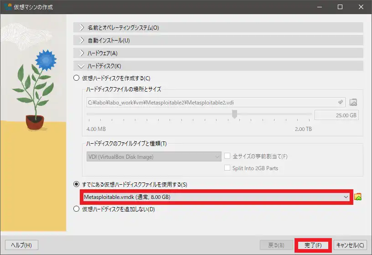Screen dimensions: 372x255
Task: Toggle 全サイズの事前割当て checkbox
Action: click(228, 156)
